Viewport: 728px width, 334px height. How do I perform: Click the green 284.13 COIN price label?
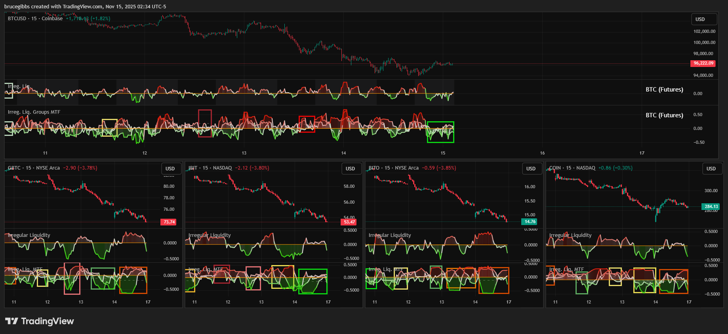711,206
